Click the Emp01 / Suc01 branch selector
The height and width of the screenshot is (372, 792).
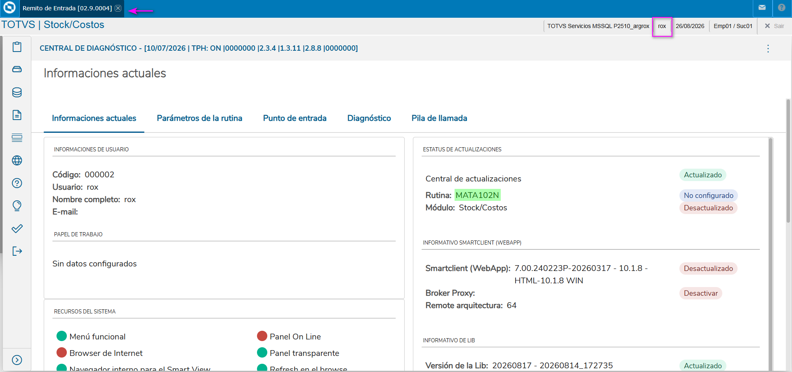(x=733, y=26)
